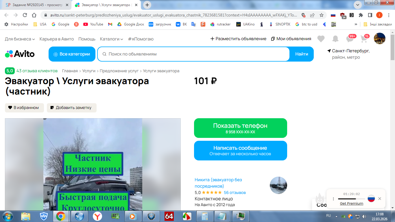Image resolution: width=395 pixels, height=222 pixels.
Task: Close the popup widget with X
Action: coord(380,199)
